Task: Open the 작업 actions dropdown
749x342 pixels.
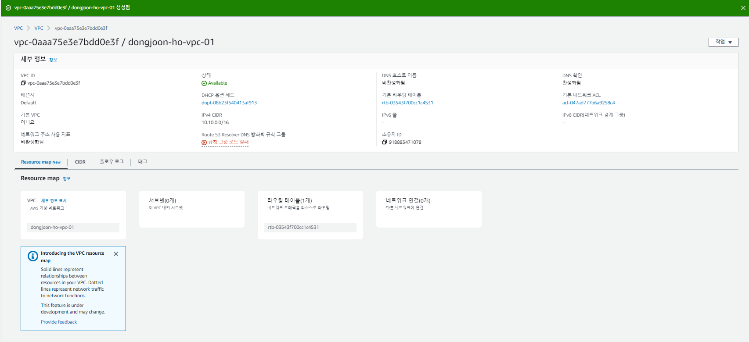Action: [x=723, y=42]
